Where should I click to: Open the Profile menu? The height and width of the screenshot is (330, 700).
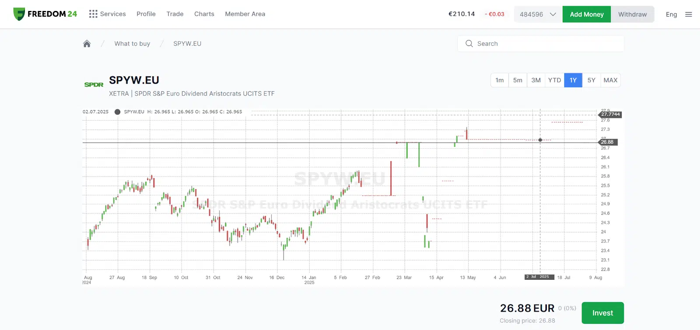[146, 14]
